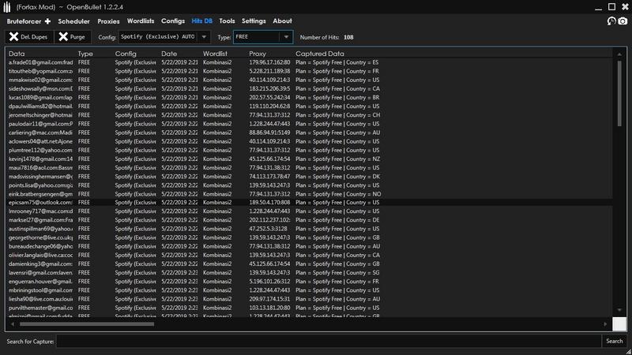Select proxy cell 5.228.211.189:38
The width and height of the screenshot is (632, 355).
point(269,71)
